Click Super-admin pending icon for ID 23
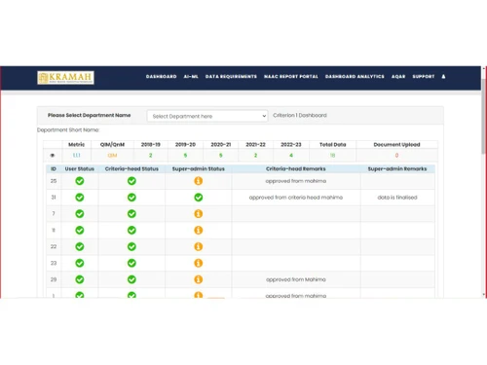 [x=199, y=263]
